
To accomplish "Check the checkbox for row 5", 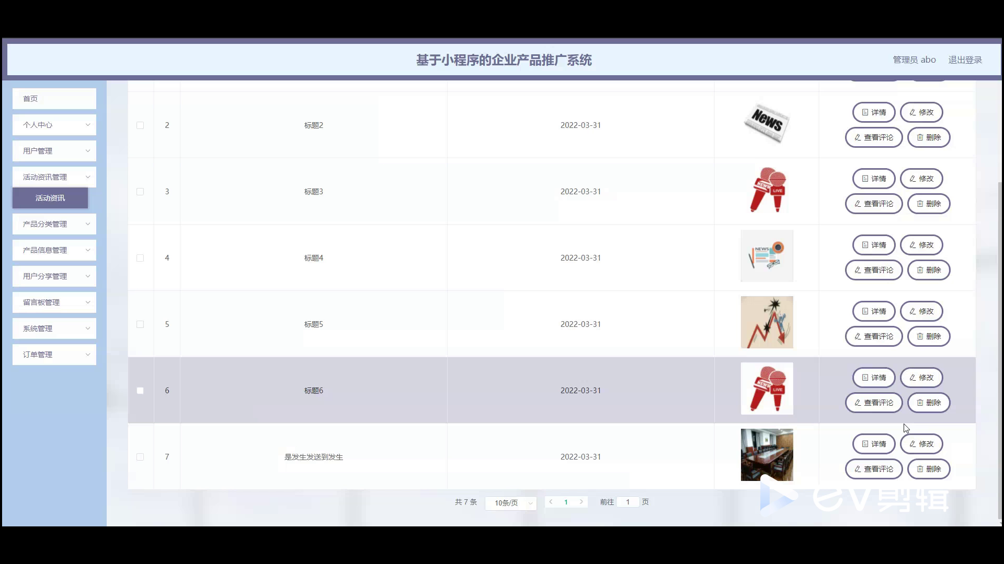I will point(140,324).
